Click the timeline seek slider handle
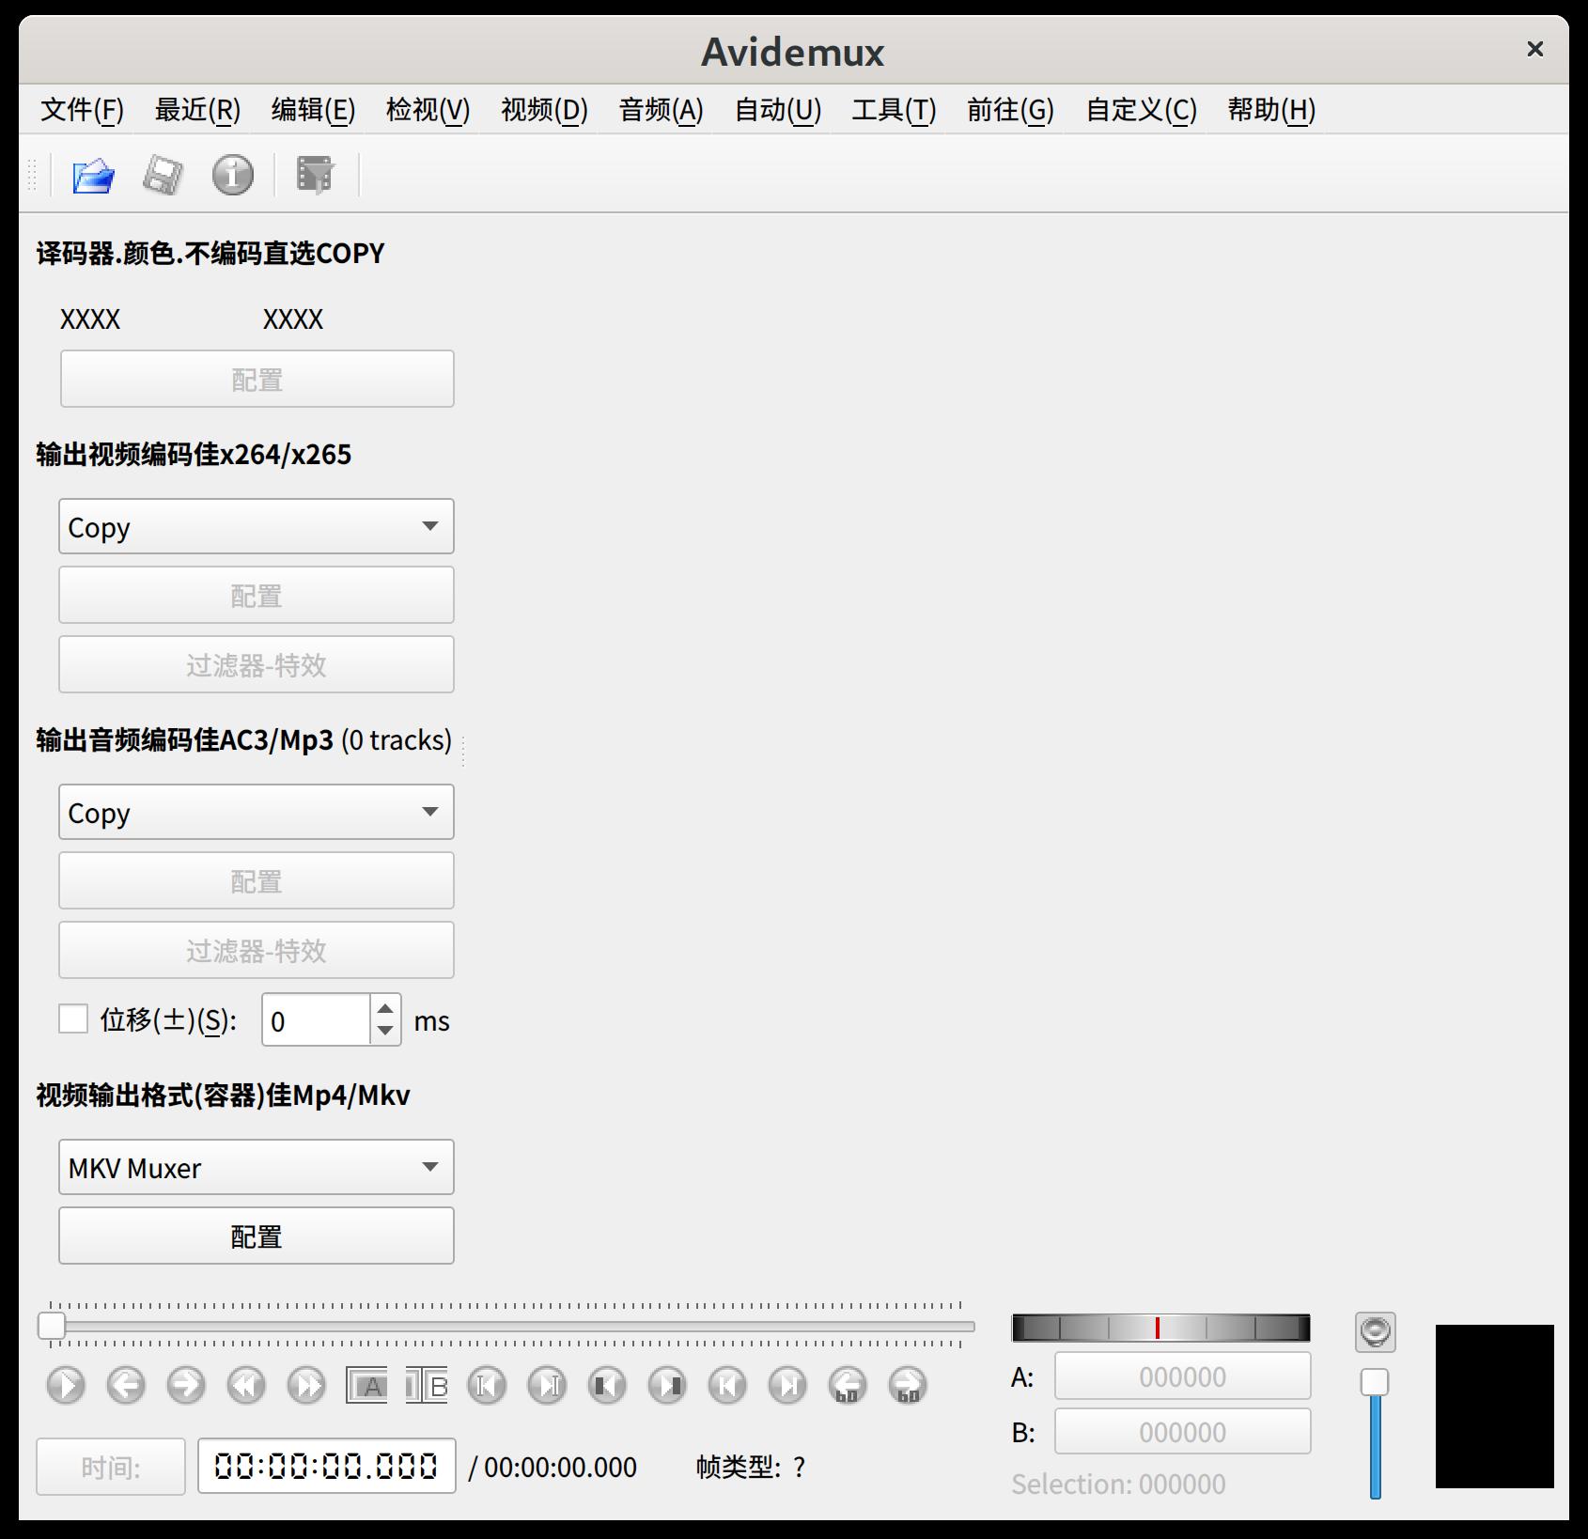This screenshot has width=1588, height=1539. [x=52, y=1326]
